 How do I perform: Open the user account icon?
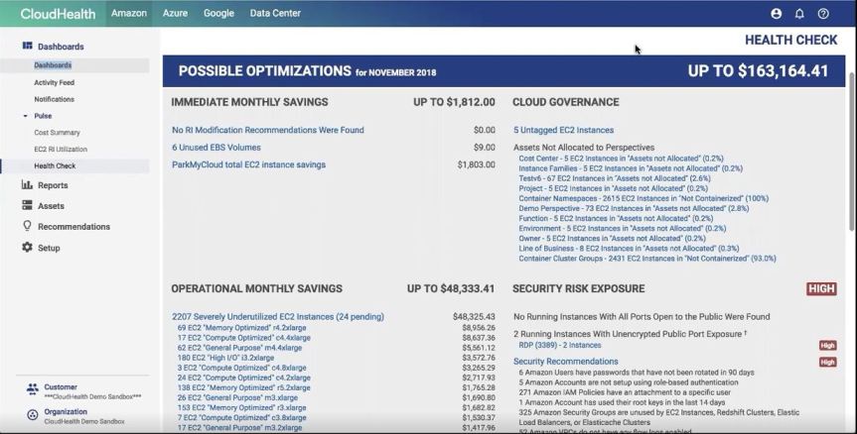(x=777, y=14)
